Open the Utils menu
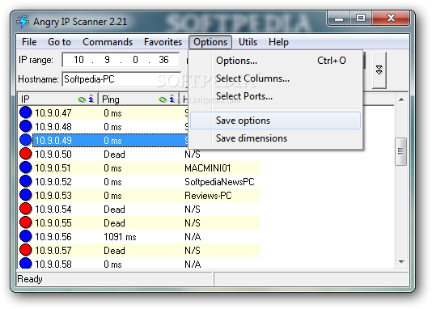Viewport: 432px width, 309px height. pyautogui.click(x=248, y=42)
